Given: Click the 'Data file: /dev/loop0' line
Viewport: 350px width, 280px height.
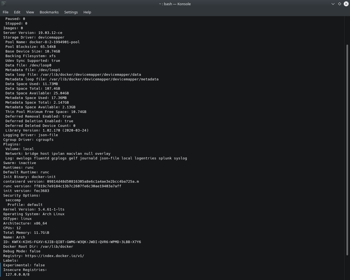Looking at the screenshot, I should click(x=28, y=65).
